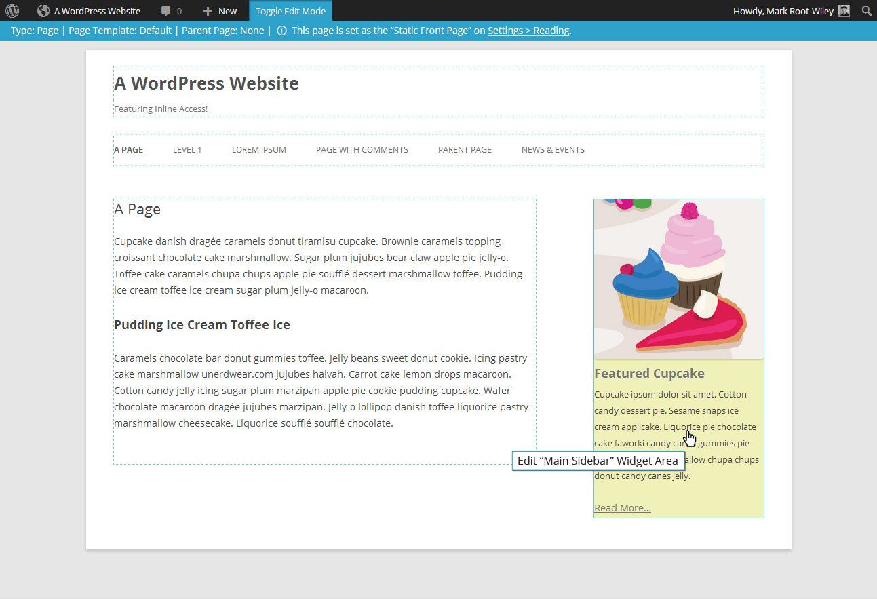Open News & Events navigation link
This screenshot has width=877, height=599.
click(x=553, y=149)
